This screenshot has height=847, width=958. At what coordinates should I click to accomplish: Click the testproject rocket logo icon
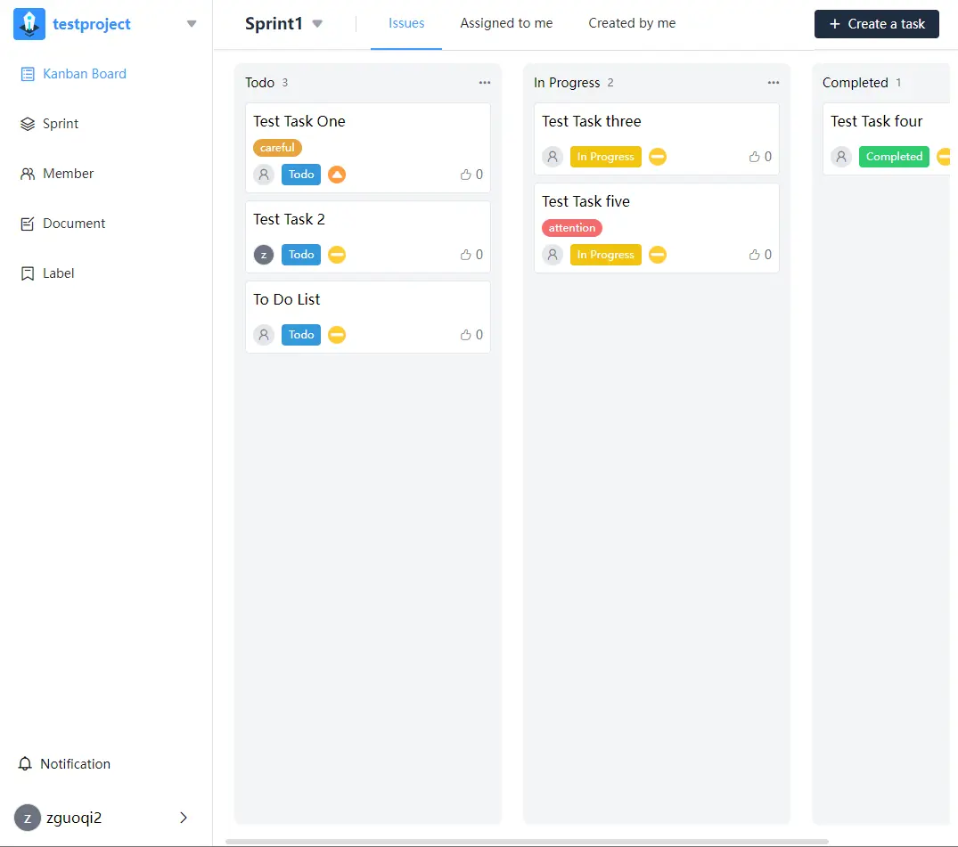[x=29, y=24]
